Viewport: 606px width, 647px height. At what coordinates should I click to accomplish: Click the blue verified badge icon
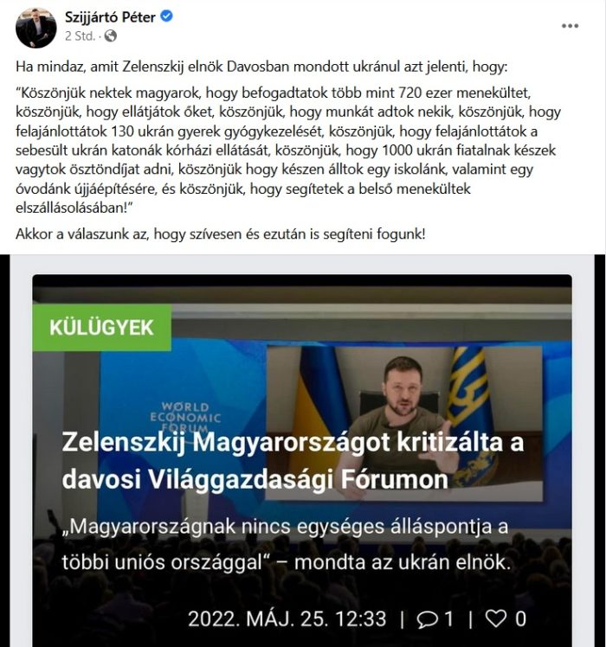166,16
